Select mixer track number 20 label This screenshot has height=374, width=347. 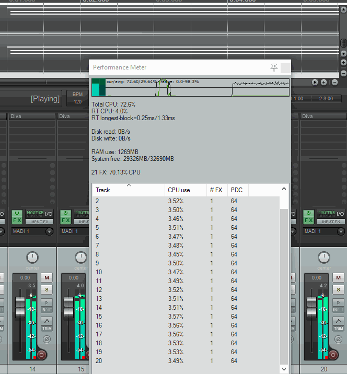[324, 369]
